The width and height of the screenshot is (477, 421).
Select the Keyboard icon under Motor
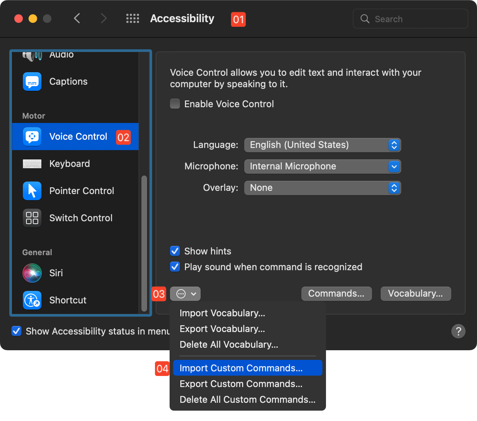pyautogui.click(x=32, y=164)
